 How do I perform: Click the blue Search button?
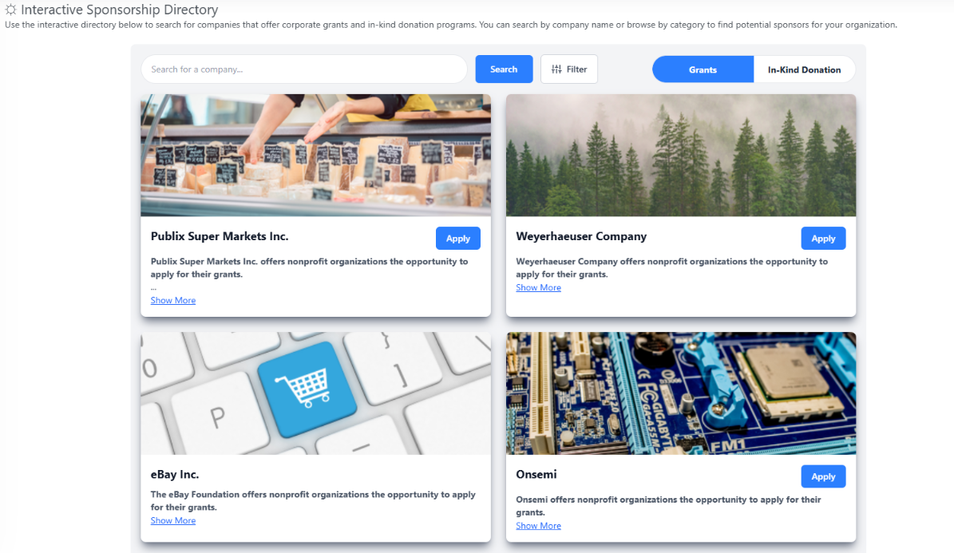[504, 69]
